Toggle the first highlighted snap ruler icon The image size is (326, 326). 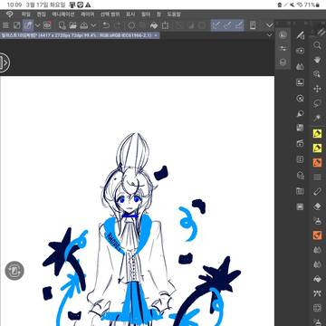[x=216, y=25]
